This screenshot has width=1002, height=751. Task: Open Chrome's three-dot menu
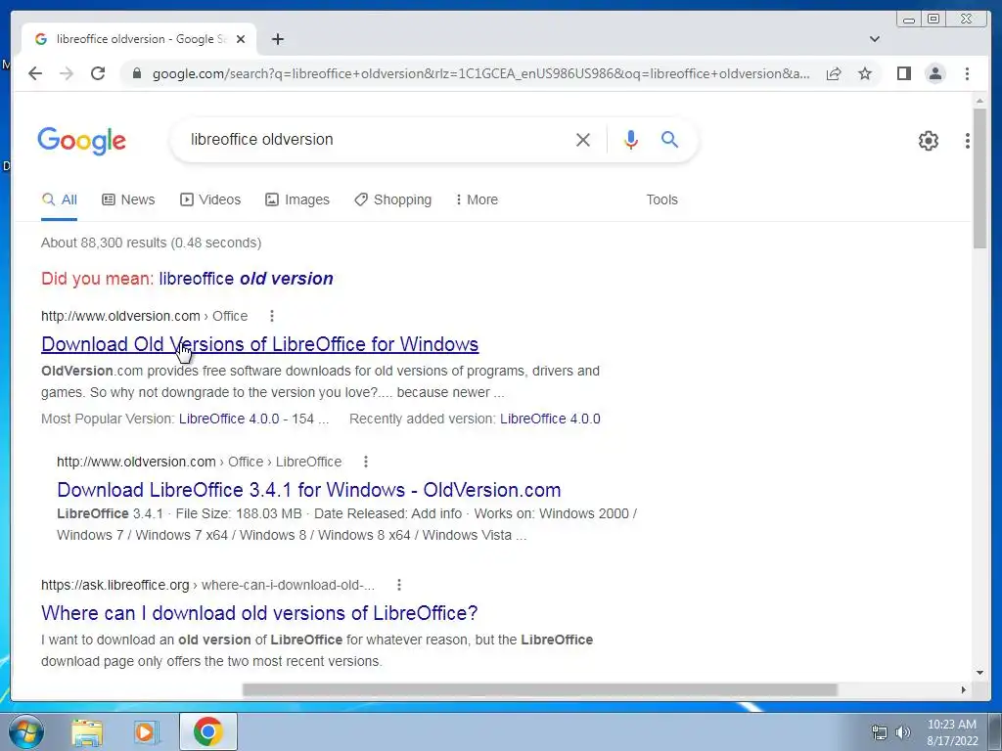click(x=967, y=73)
